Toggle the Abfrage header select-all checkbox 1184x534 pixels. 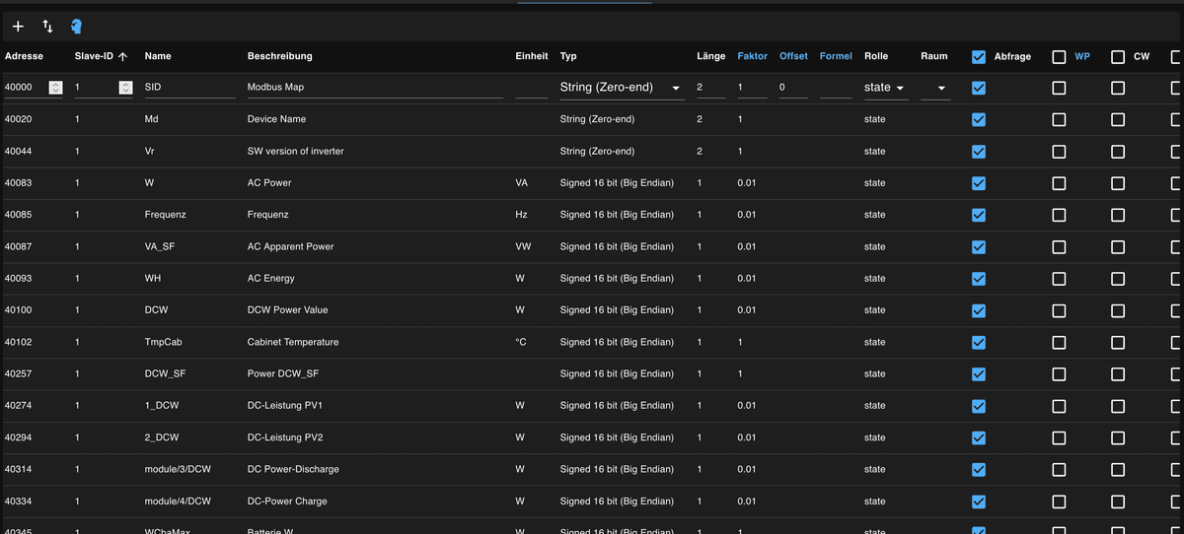click(x=978, y=57)
